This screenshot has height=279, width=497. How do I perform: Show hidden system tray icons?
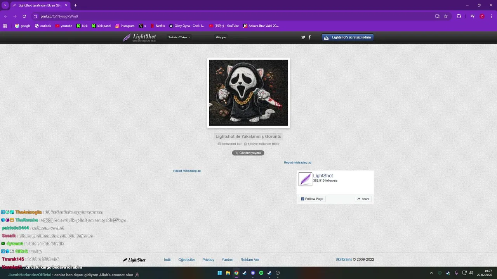coord(431,273)
